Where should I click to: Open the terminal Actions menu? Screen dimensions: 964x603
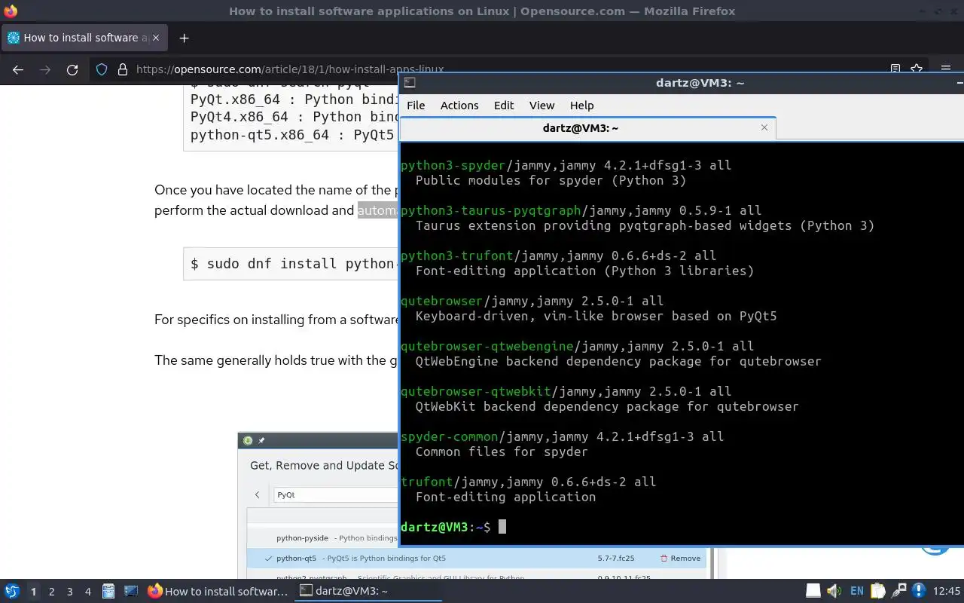459,106
